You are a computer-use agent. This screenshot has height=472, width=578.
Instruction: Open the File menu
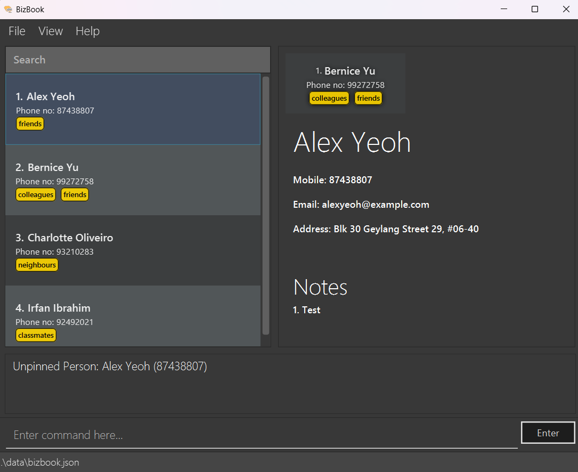tap(17, 31)
